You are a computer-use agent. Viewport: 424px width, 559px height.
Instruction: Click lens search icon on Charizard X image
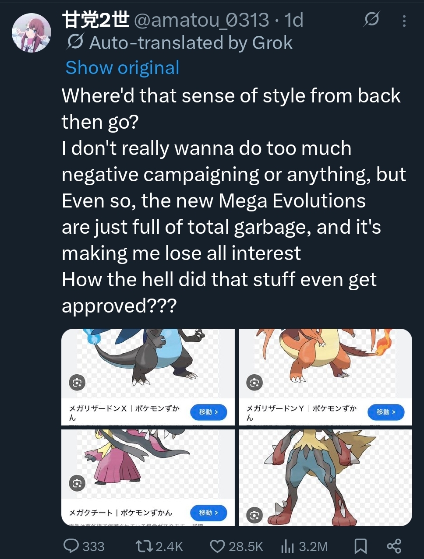pos(77,383)
